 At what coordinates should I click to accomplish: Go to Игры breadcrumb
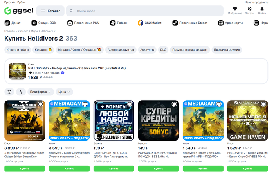[x=34, y=31]
